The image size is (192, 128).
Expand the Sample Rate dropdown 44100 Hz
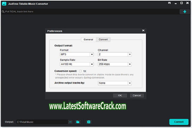pyautogui.click(x=77, y=64)
